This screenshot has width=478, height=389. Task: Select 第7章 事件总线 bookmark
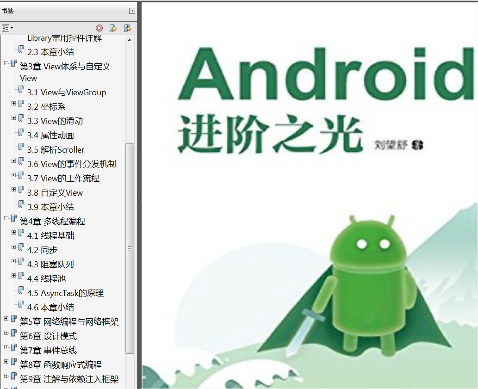click(48, 351)
